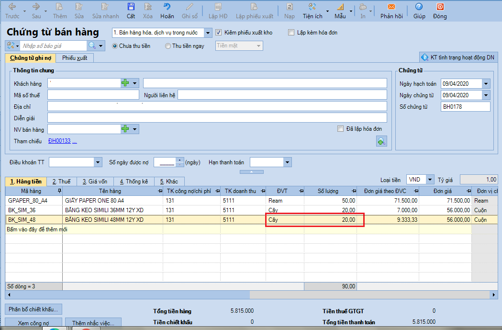This screenshot has height=330, width=502.
Task: Select the Thu tiền ngay radio button
Action: pos(167,46)
